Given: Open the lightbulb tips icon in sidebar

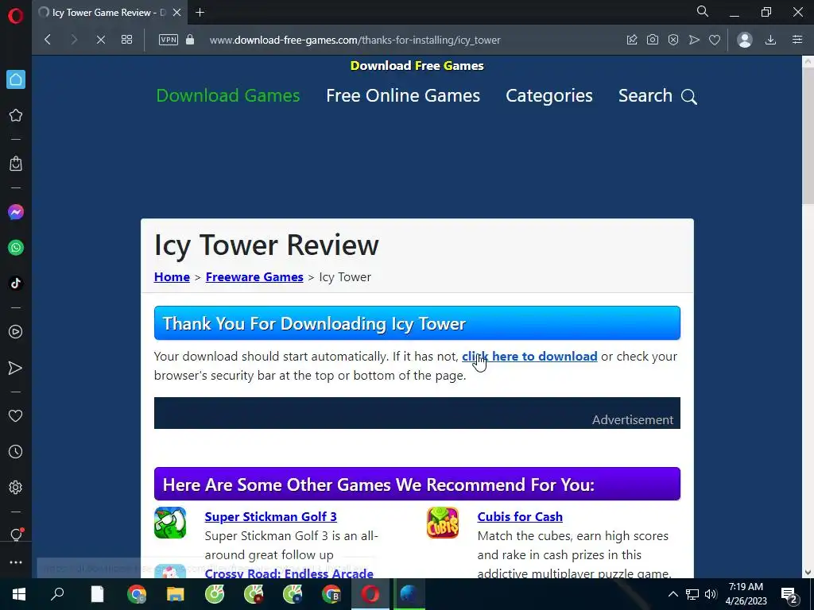Looking at the screenshot, I should pyautogui.click(x=16, y=535).
